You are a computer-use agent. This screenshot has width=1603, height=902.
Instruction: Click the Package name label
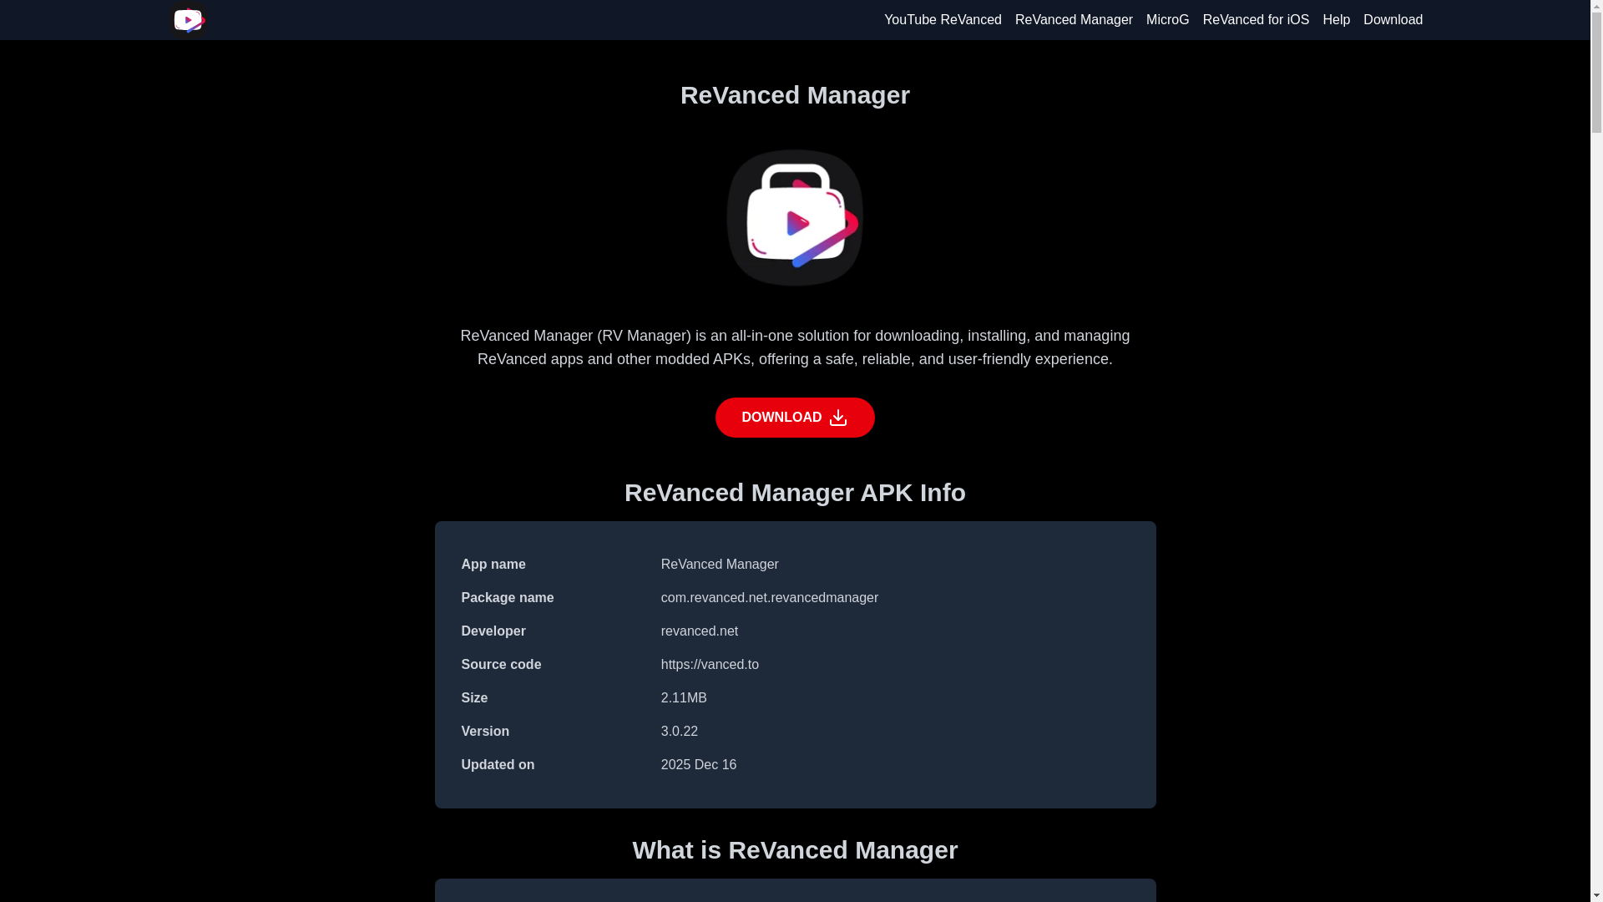tap(508, 598)
